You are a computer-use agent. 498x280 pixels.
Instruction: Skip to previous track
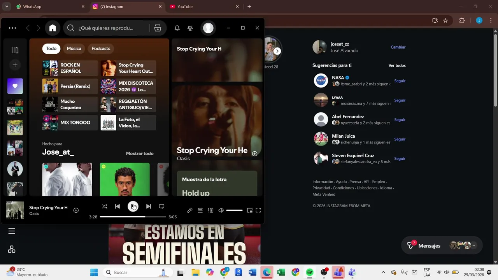tap(117, 206)
